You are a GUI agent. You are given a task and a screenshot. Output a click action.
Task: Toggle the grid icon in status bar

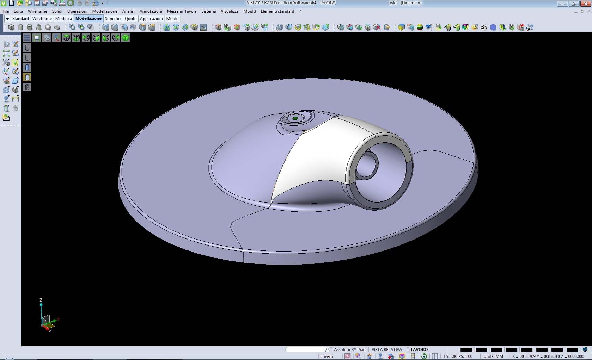pyautogui.click(x=435, y=356)
